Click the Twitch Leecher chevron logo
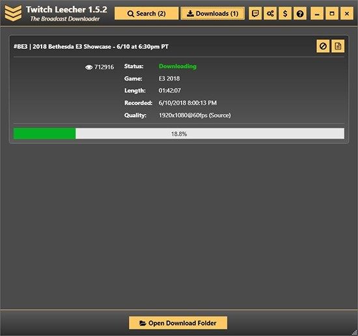358x336 pixels. click(x=13, y=13)
